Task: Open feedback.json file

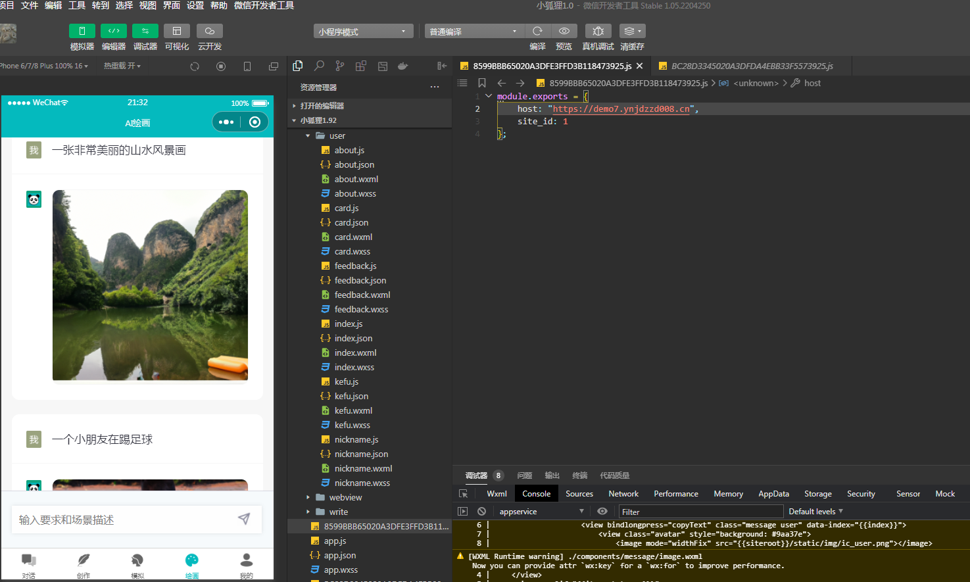Action: click(370, 280)
